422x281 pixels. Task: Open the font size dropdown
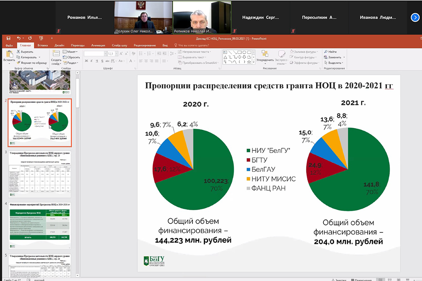(x=116, y=54)
